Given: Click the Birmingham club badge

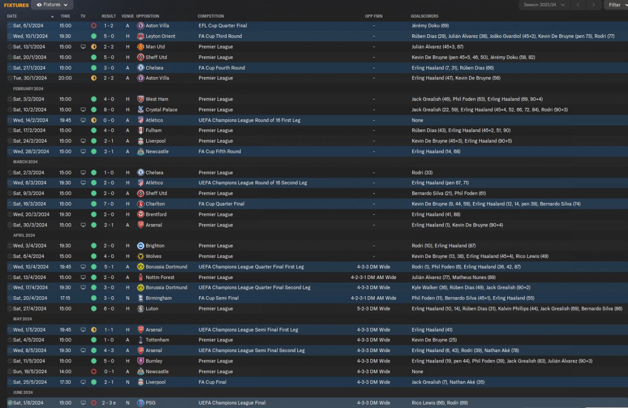Looking at the screenshot, I should pos(141,298).
